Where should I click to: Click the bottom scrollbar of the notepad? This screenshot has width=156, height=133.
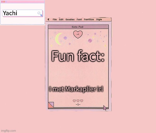(78, 108)
